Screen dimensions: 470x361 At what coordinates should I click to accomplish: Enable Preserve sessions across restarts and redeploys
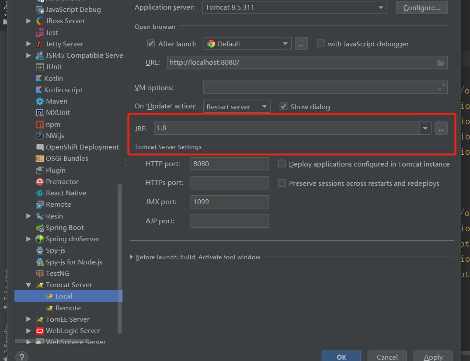pos(282,183)
